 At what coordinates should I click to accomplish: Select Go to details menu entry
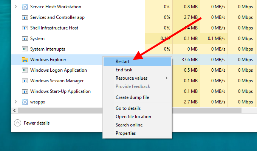click(128, 108)
